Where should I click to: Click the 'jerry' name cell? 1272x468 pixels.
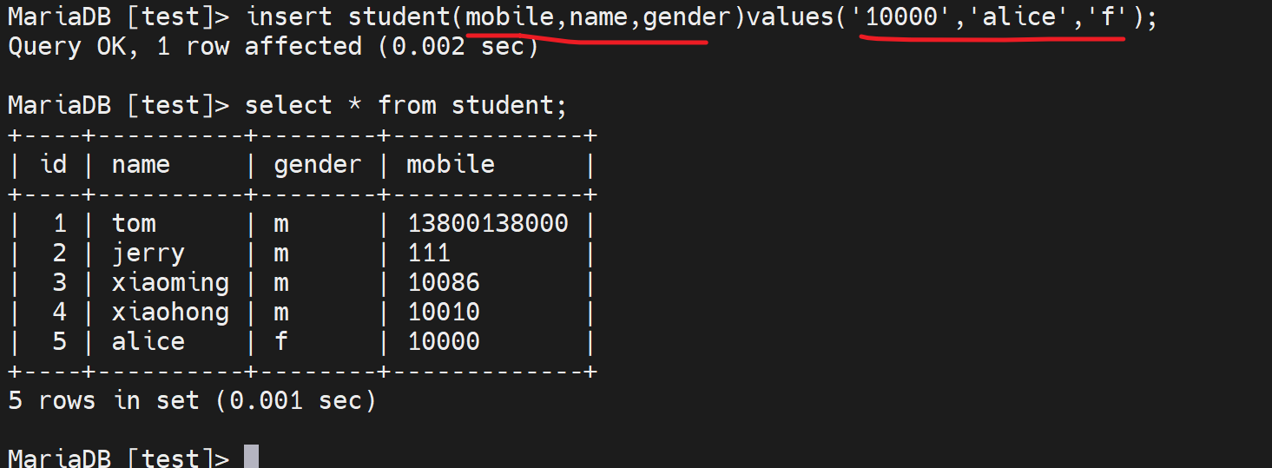point(148,253)
